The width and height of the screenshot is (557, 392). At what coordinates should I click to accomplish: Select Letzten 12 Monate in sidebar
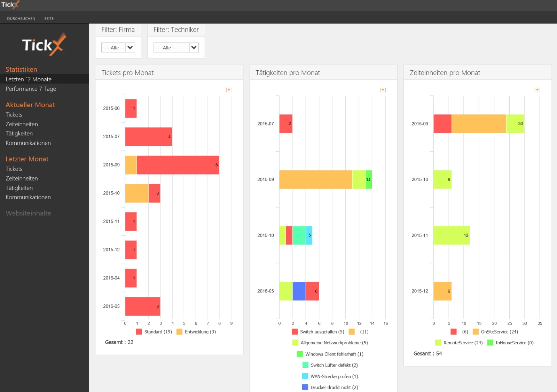pyautogui.click(x=29, y=79)
